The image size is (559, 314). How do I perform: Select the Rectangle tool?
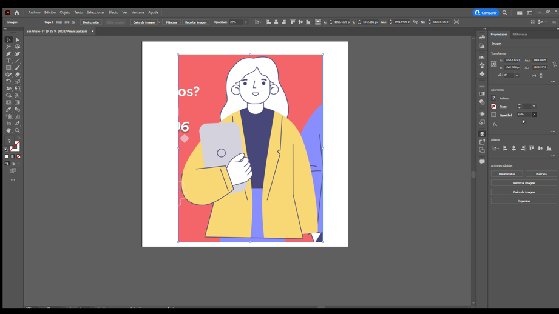point(8,68)
